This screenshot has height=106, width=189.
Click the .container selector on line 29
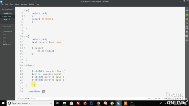click(x=33, y=91)
